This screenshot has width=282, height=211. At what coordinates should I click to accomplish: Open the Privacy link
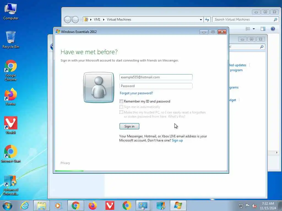click(x=65, y=163)
